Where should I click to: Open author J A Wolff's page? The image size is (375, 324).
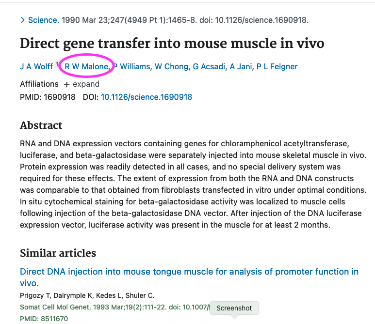36,66
